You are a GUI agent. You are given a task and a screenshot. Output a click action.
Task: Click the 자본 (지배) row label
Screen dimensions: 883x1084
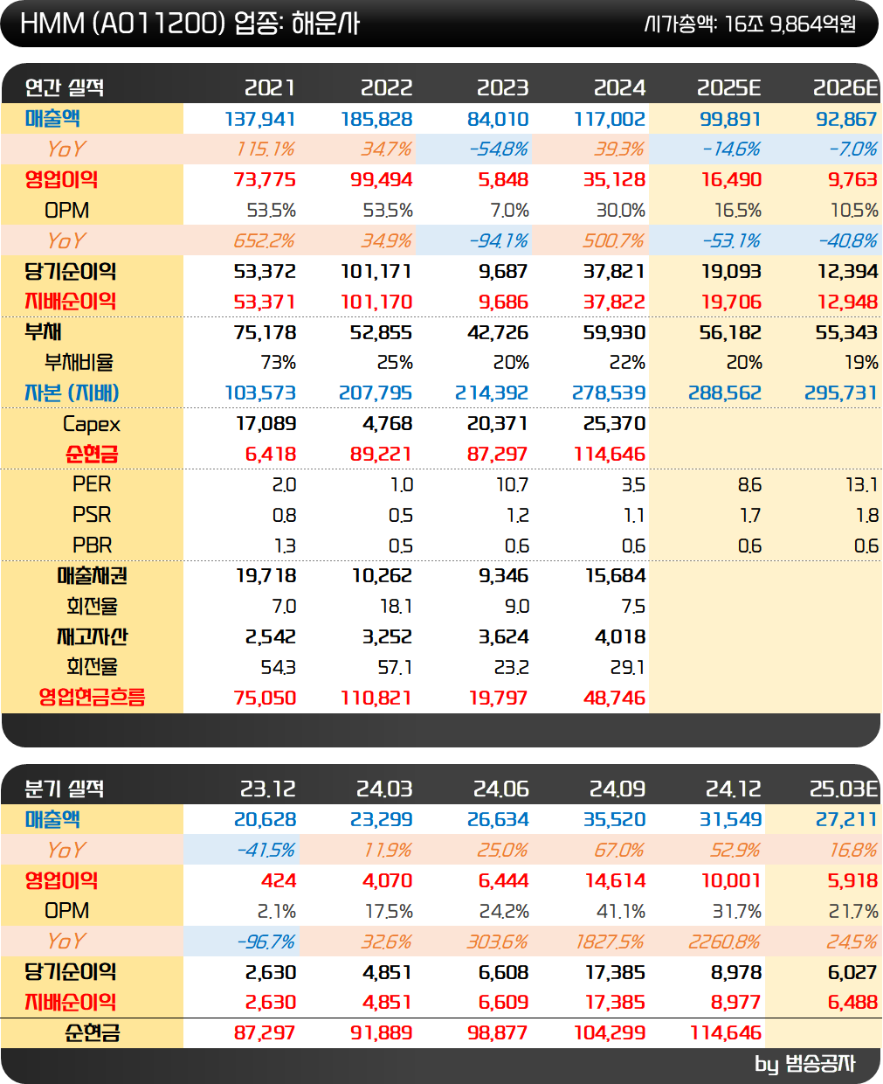[72, 393]
